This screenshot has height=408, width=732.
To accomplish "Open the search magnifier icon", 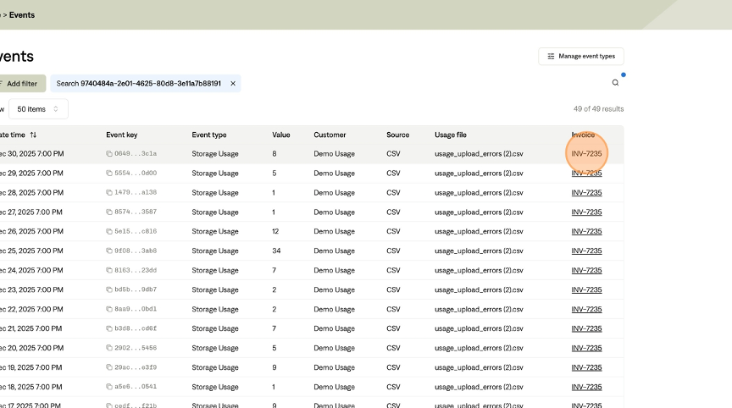I will (615, 83).
